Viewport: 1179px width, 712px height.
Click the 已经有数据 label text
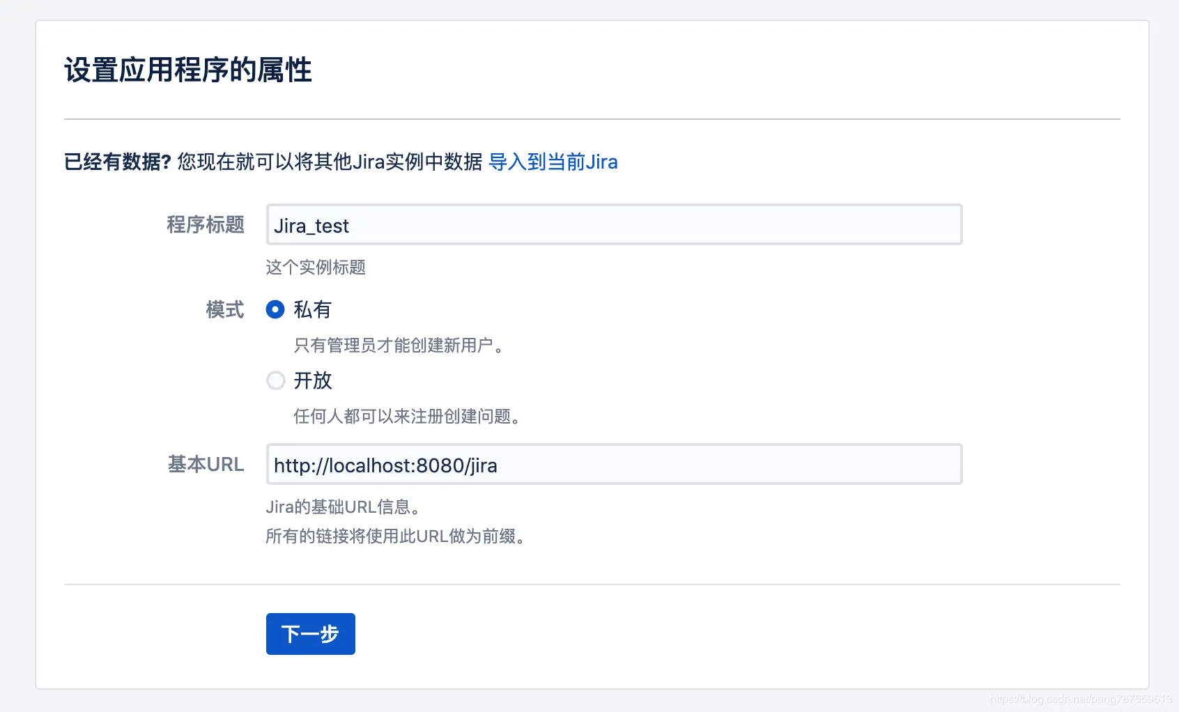pyautogui.click(x=115, y=161)
